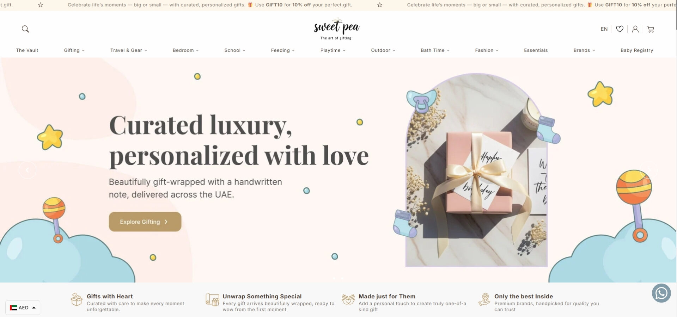Open The Vault menu item

pos(27,50)
